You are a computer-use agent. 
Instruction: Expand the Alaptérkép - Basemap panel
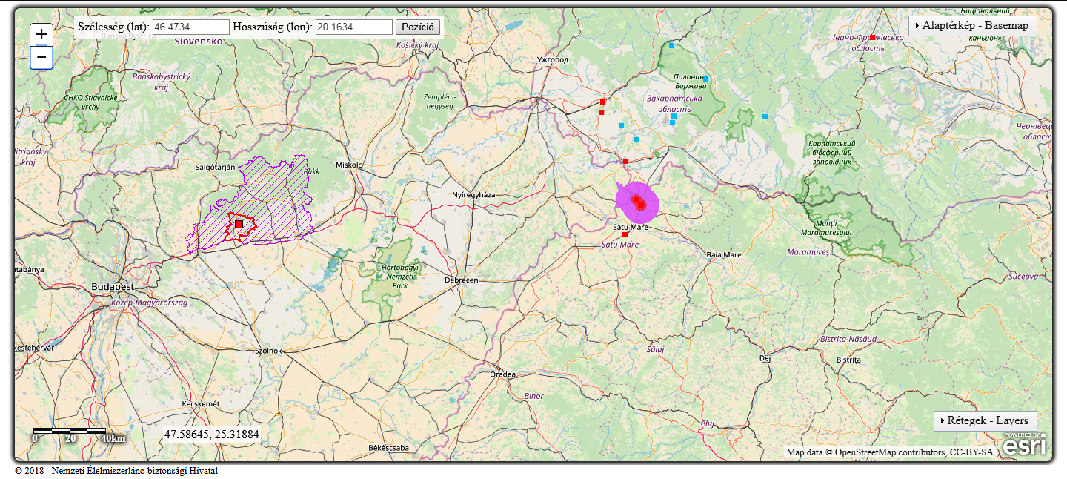[972, 25]
